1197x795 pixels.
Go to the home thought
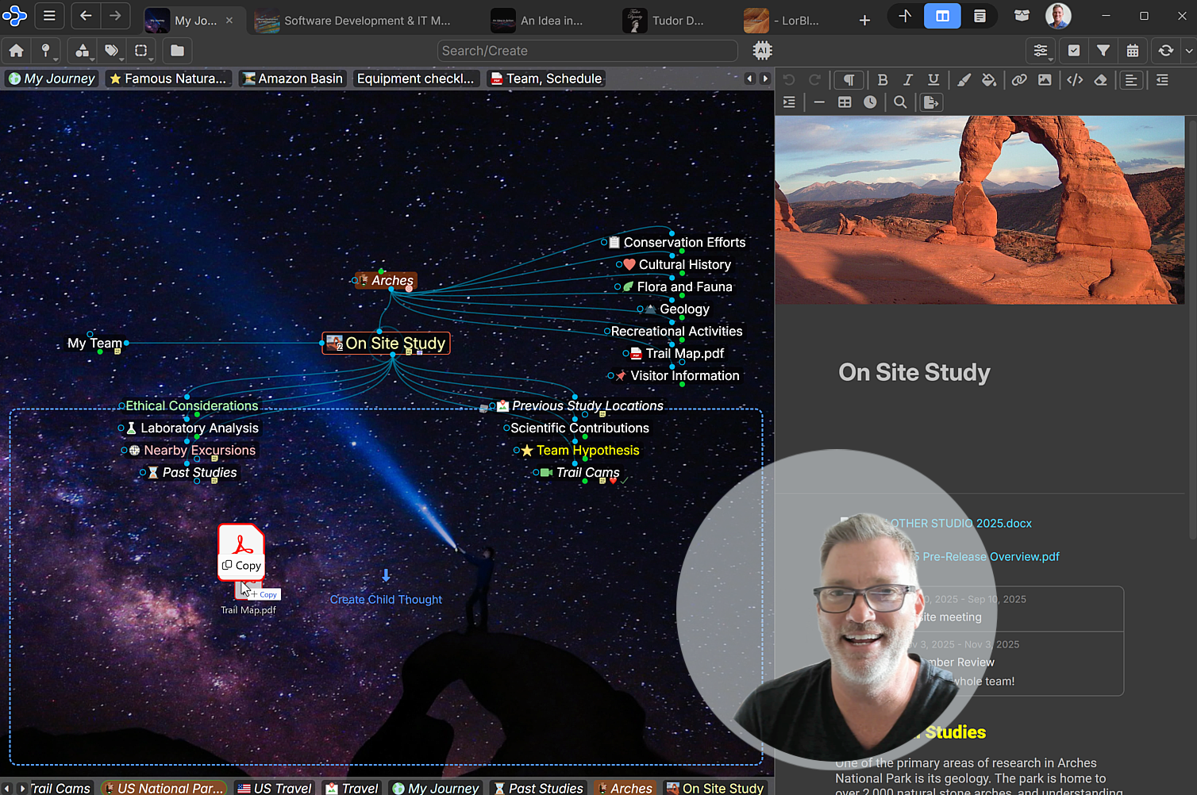16,51
